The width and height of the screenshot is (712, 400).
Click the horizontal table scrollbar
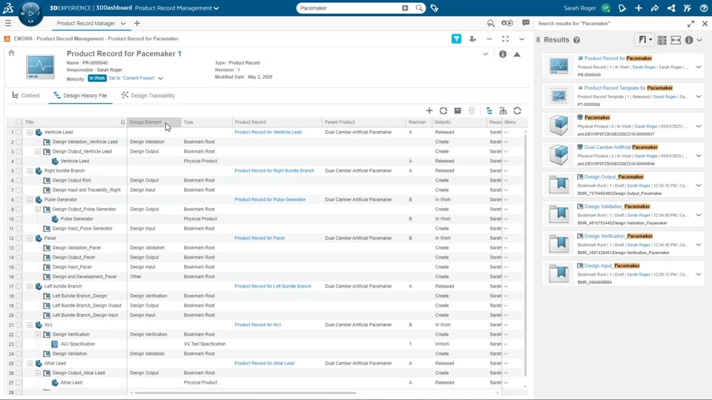[x=245, y=393]
